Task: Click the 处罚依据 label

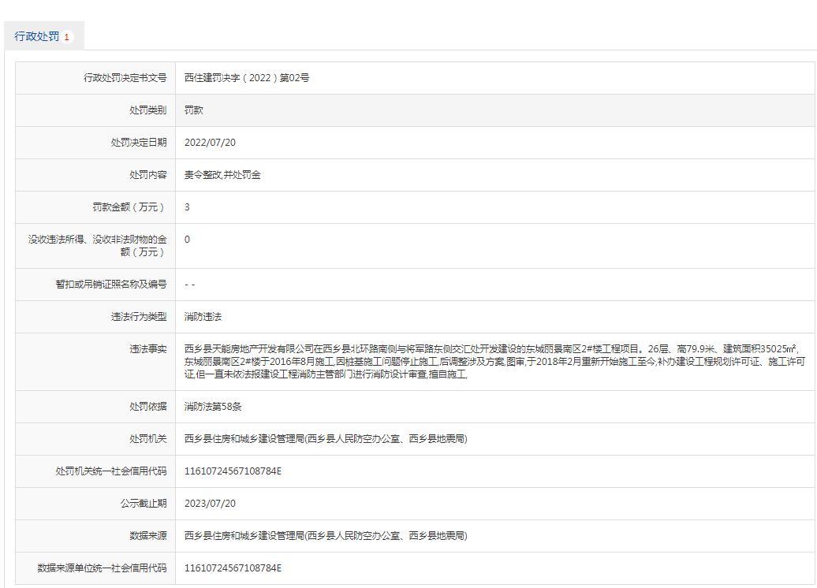Action: (x=148, y=406)
